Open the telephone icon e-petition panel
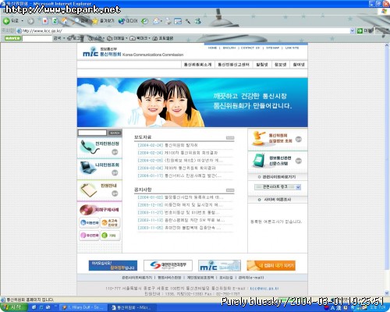 pos(100,148)
